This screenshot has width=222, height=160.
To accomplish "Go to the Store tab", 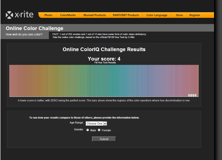I will pos(179,15).
